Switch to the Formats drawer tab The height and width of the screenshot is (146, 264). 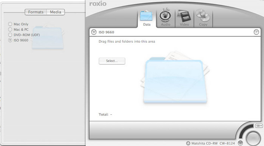coord(36,12)
